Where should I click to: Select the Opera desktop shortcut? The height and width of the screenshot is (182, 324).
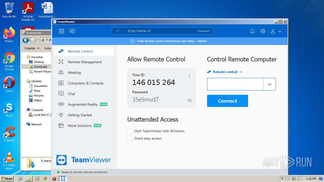[x=9, y=84]
